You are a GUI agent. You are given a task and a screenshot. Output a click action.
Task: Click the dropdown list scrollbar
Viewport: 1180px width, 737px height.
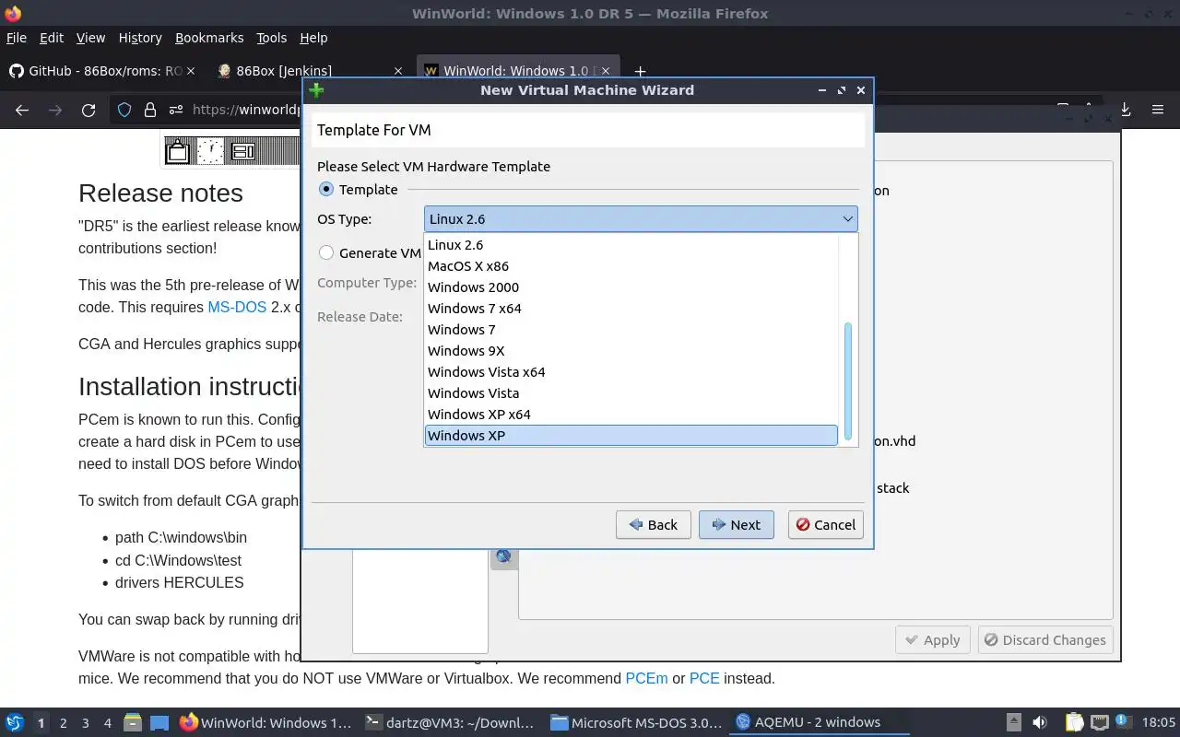coord(848,380)
